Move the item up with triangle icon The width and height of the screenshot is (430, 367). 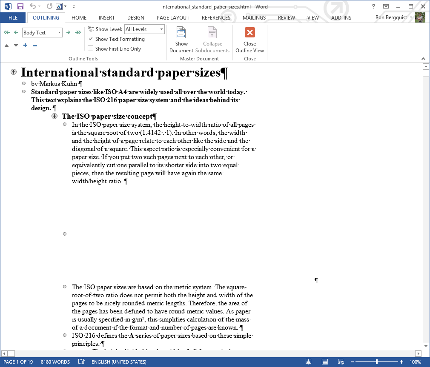[x=6, y=46]
